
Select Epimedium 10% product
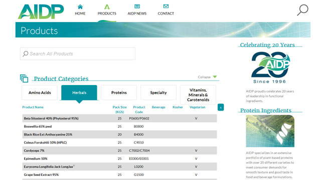[x=119, y=158]
